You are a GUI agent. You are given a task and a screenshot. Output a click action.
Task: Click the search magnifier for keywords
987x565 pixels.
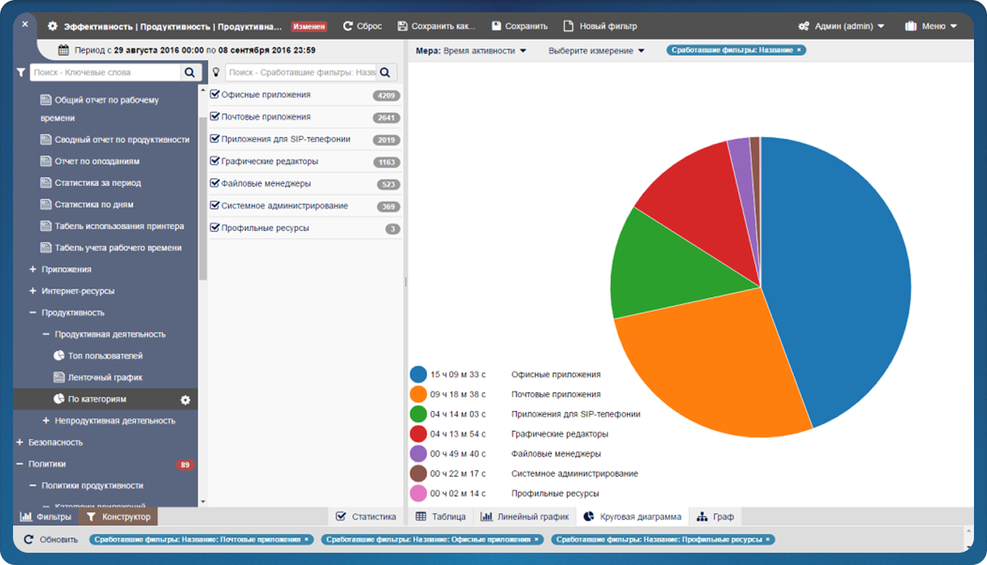[189, 73]
